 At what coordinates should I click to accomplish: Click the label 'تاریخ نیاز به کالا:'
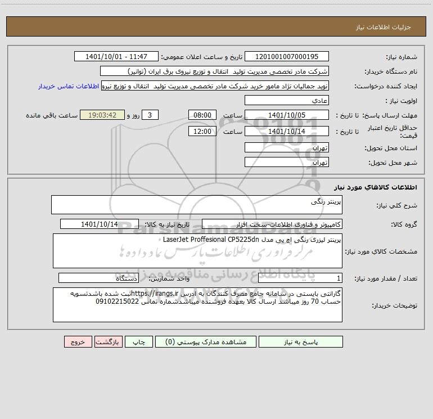(x=168, y=224)
